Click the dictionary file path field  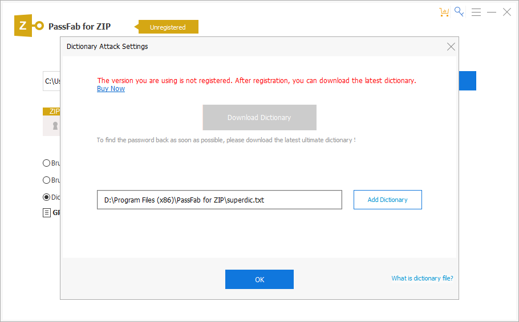[x=220, y=200]
